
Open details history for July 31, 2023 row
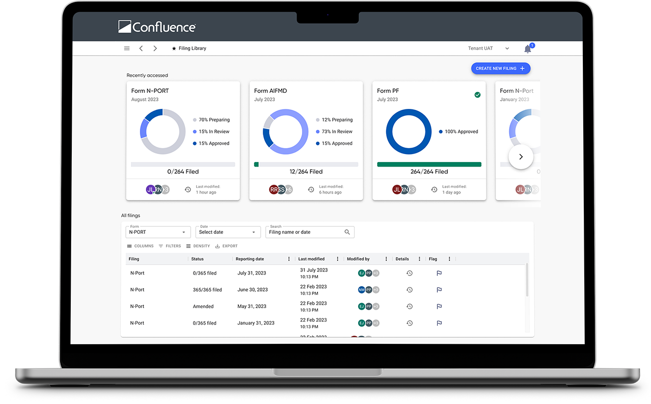409,273
